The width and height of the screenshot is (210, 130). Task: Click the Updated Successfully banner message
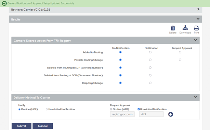pos(41,3)
